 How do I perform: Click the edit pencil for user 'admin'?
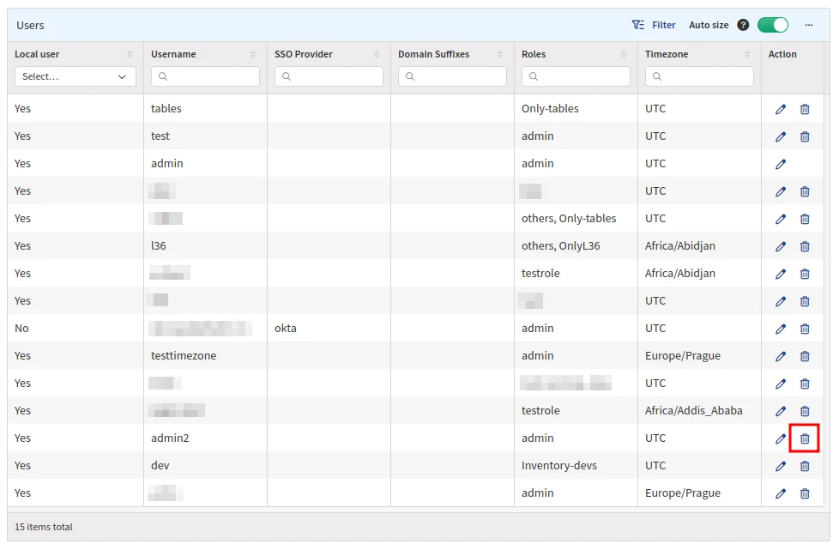(x=780, y=164)
